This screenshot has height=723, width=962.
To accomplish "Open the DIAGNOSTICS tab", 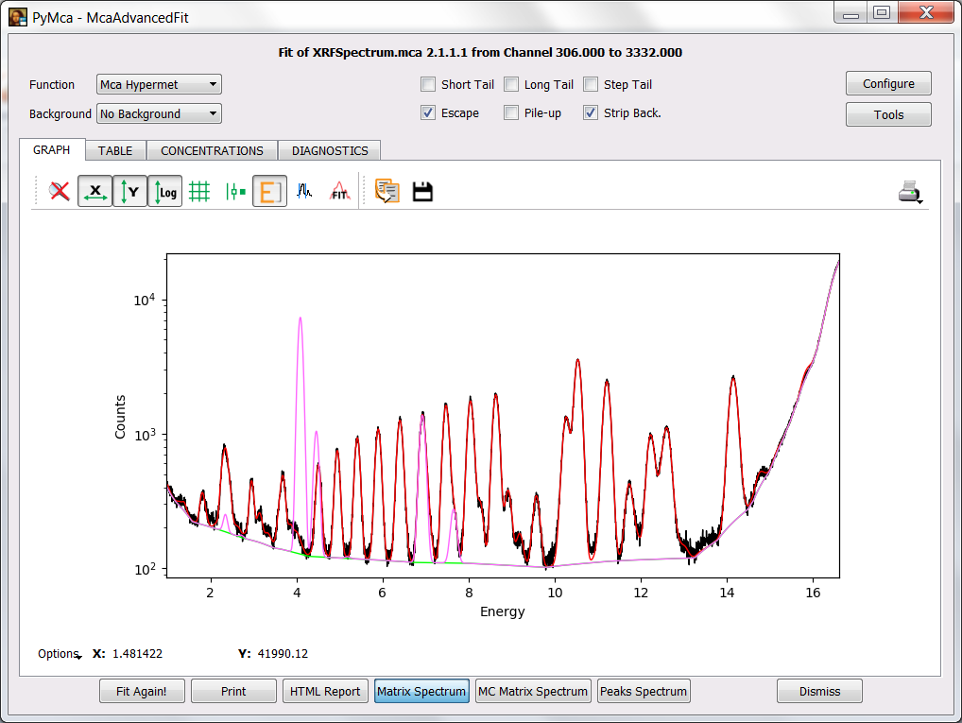I will tap(330, 151).
